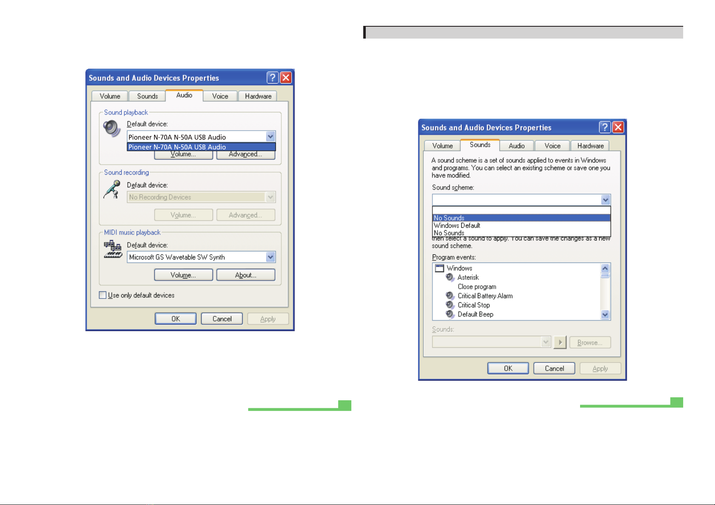Click the About... button under MIDI music playback

pos(246,275)
